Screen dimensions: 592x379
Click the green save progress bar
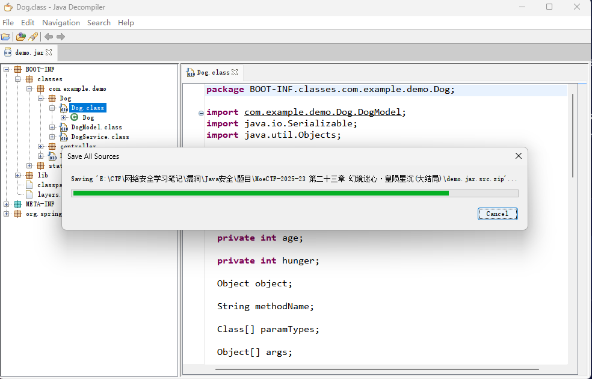[260, 193]
